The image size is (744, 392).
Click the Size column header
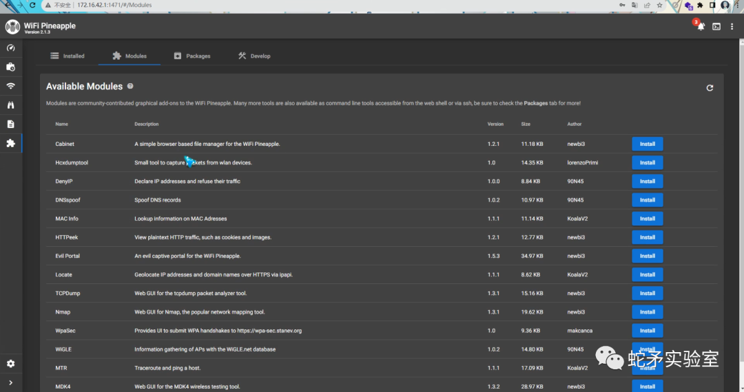[526, 124]
